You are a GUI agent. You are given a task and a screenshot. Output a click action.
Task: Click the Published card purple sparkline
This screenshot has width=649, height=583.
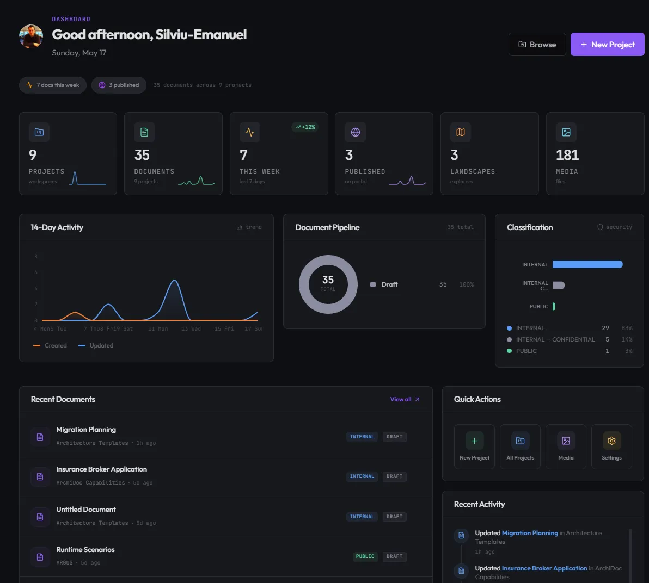[407, 180]
